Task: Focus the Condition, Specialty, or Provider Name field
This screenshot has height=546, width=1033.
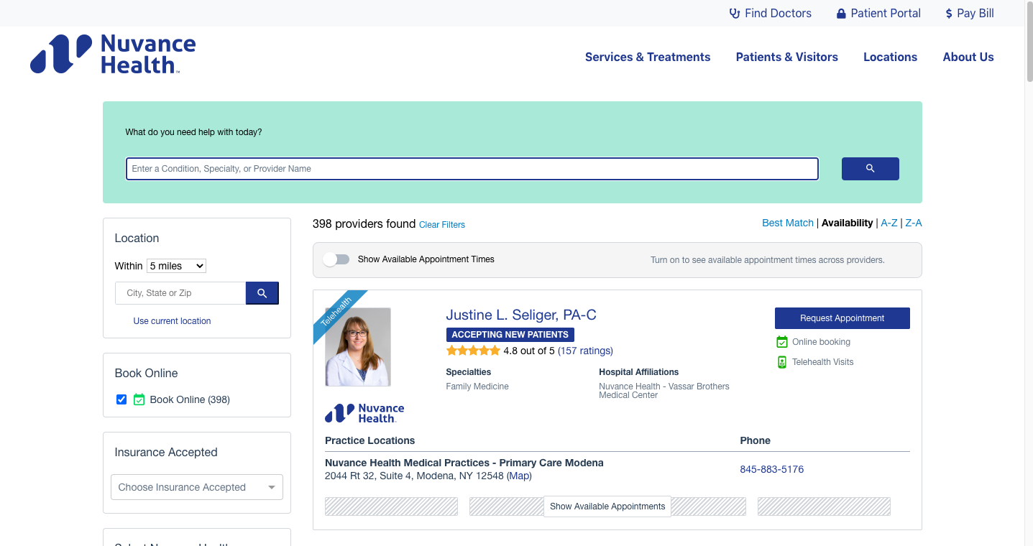Action: coord(472,169)
